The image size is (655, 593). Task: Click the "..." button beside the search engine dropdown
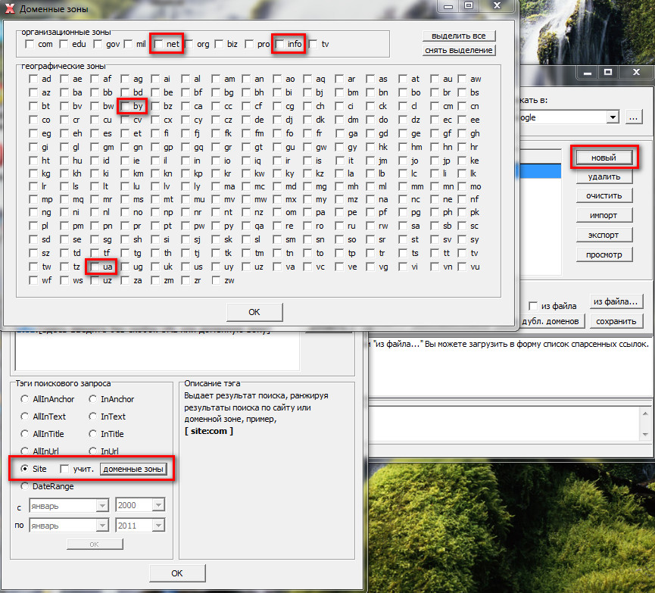(x=633, y=117)
